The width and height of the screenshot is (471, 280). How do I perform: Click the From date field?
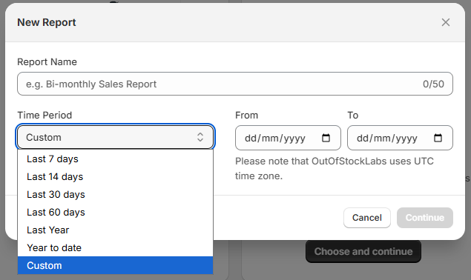[x=288, y=138]
